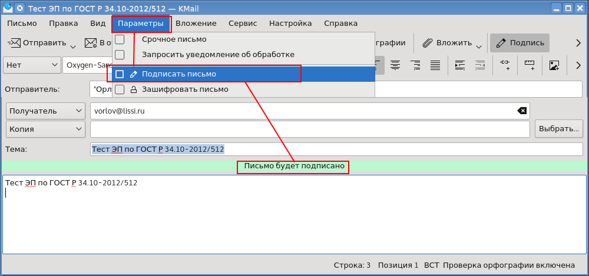This screenshot has height=276, width=589.
Task: Click the Выбрать... button
Action: 558,129
